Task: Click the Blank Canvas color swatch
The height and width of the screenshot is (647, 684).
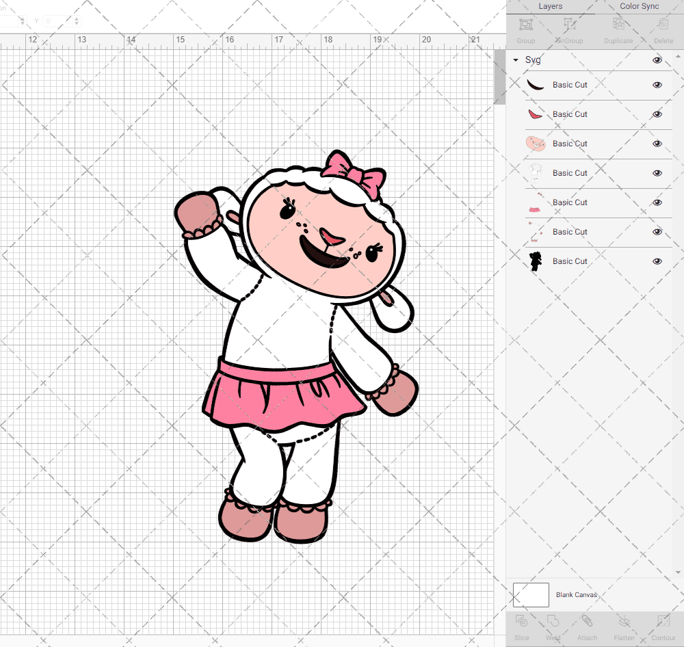Action: (x=531, y=595)
